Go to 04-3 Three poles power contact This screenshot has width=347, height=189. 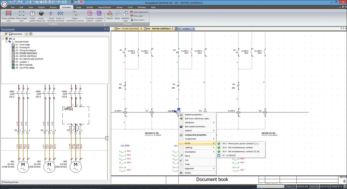click(x=241, y=143)
